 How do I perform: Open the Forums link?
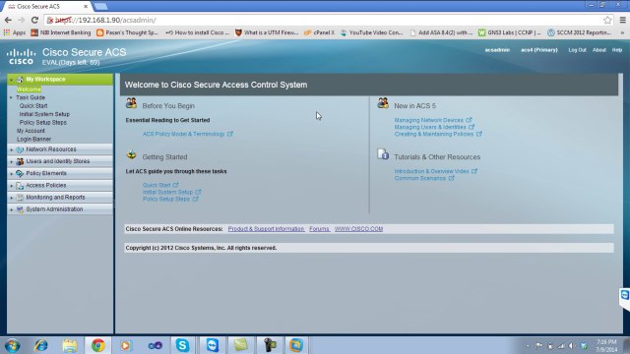tap(319, 229)
